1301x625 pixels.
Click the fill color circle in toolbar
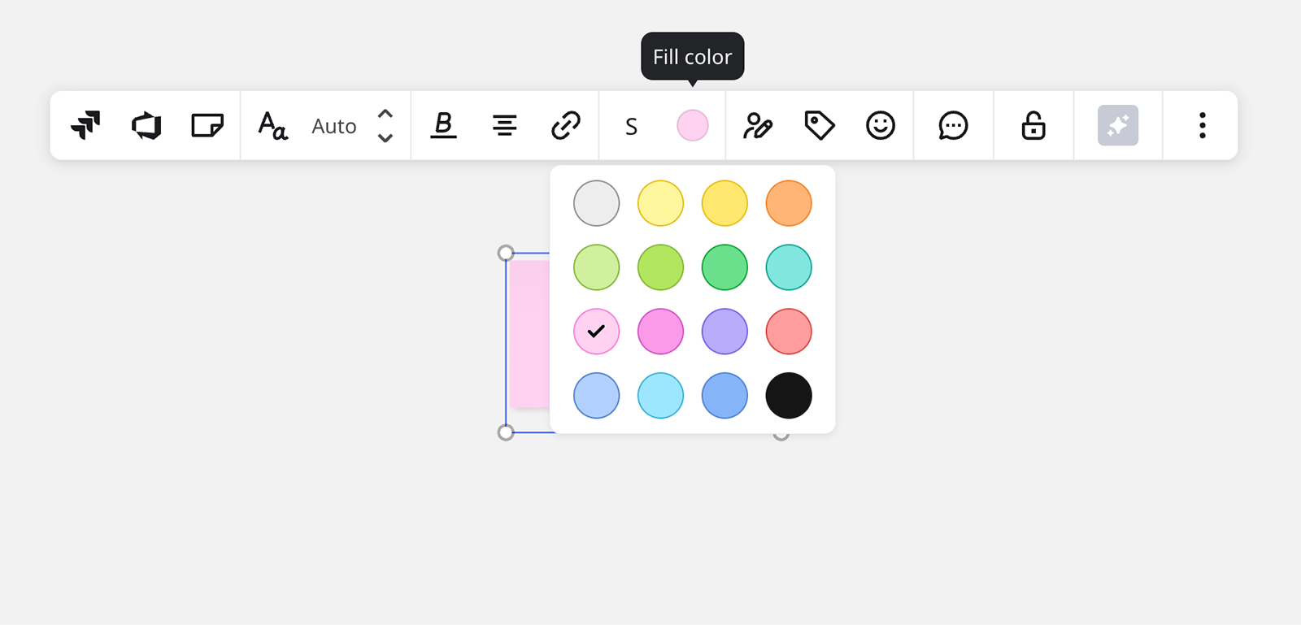point(692,125)
